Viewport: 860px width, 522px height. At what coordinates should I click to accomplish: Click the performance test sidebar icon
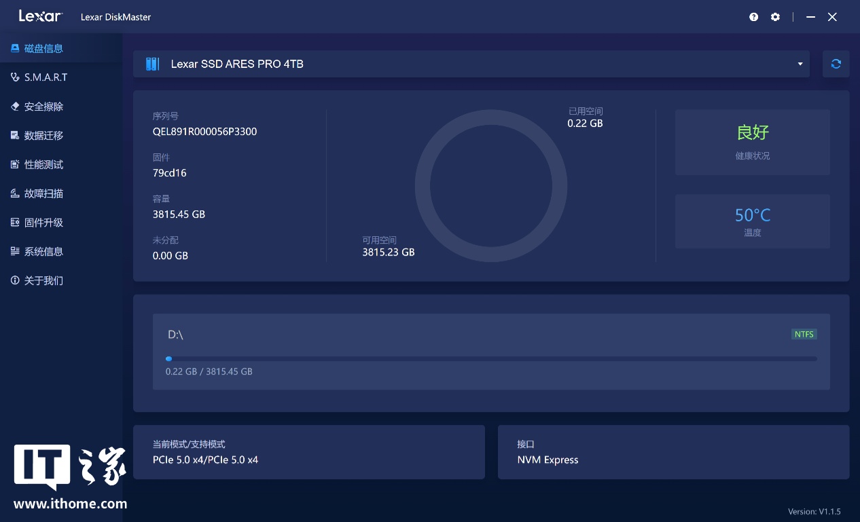(15, 164)
